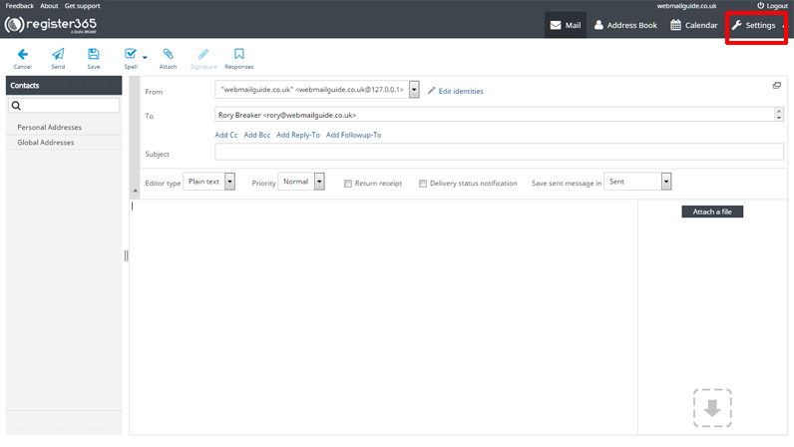Click the Attach paperclip icon
The image size is (794, 447).
point(168,54)
